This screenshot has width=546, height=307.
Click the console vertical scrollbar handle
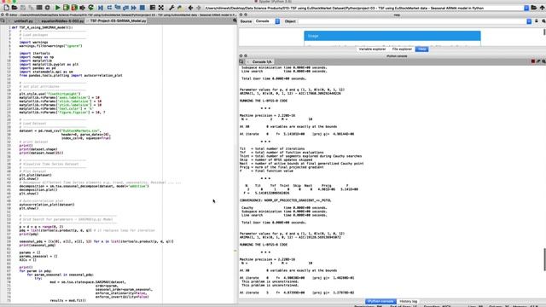click(544, 259)
